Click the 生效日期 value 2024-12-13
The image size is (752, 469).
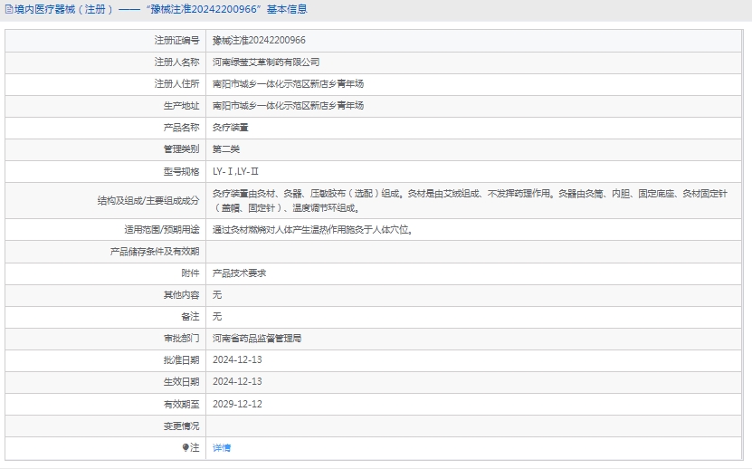point(237,381)
